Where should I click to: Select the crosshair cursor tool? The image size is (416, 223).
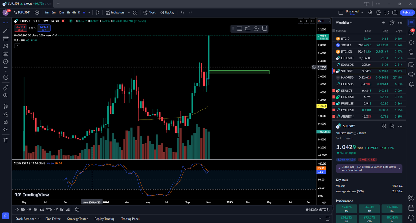tap(6, 22)
